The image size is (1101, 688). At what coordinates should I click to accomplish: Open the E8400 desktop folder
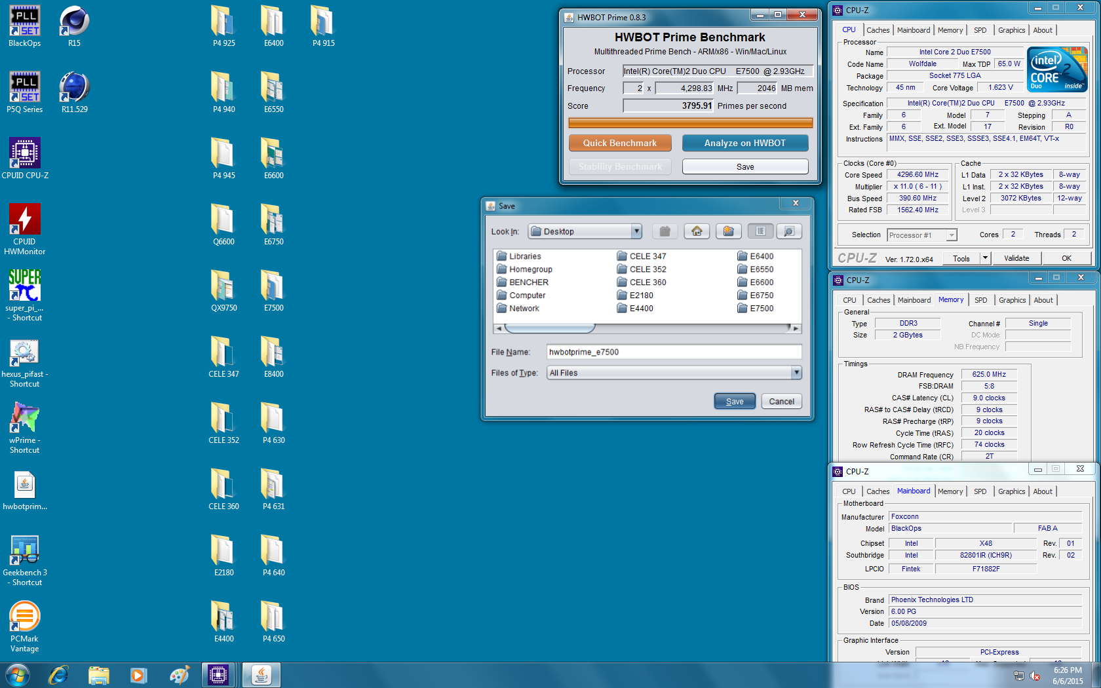(273, 357)
